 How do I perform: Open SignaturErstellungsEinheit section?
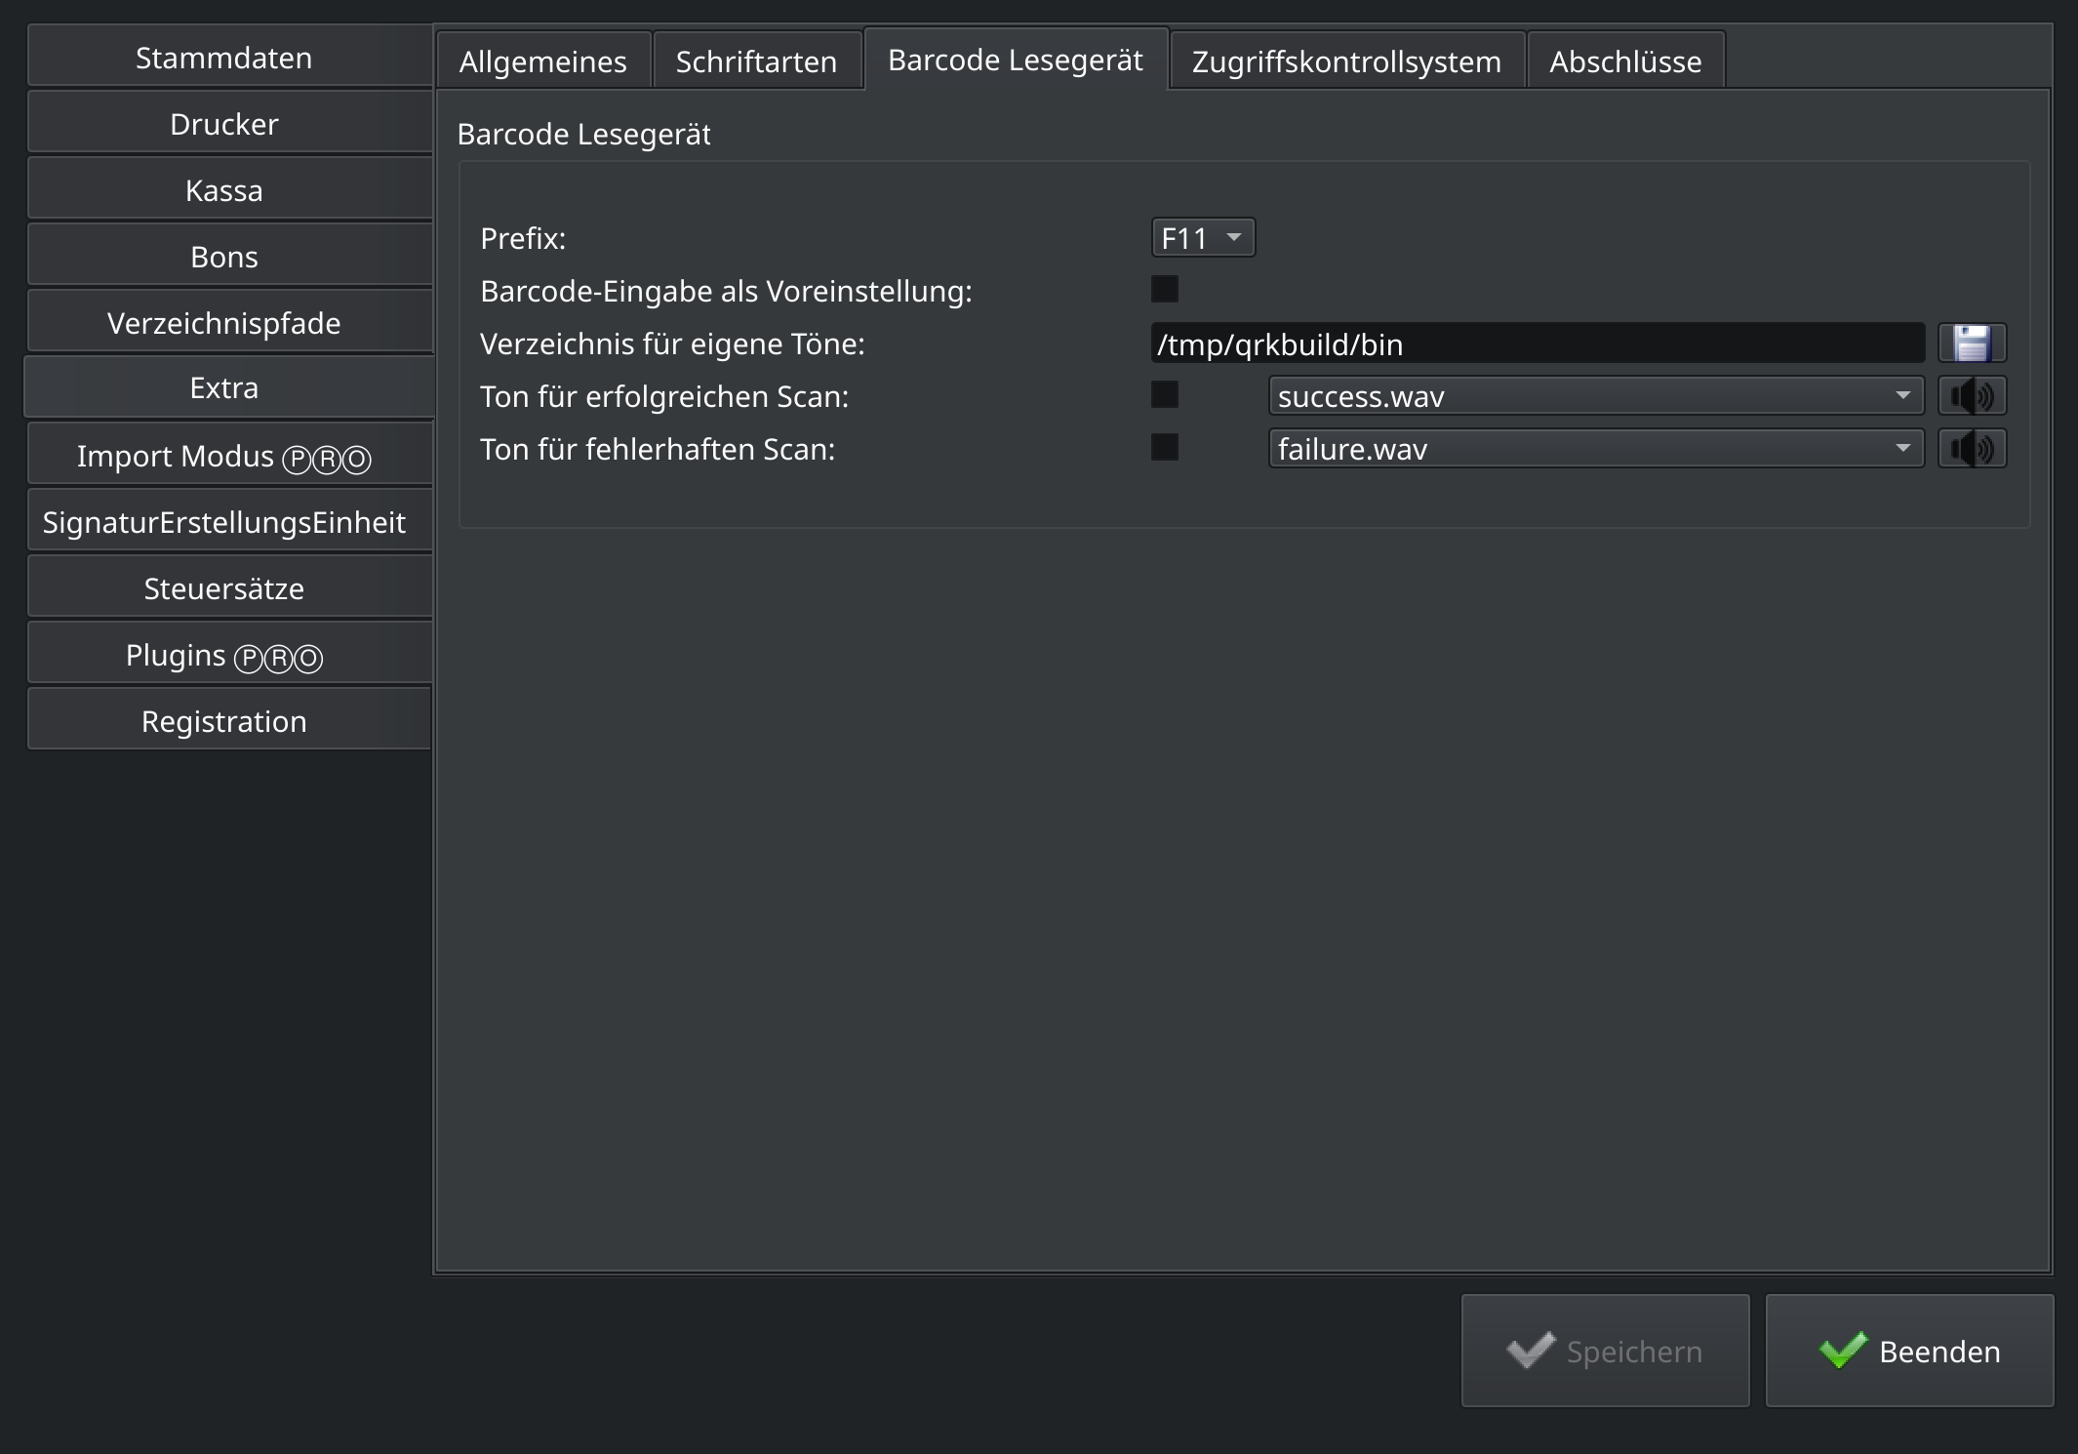(229, 522)
